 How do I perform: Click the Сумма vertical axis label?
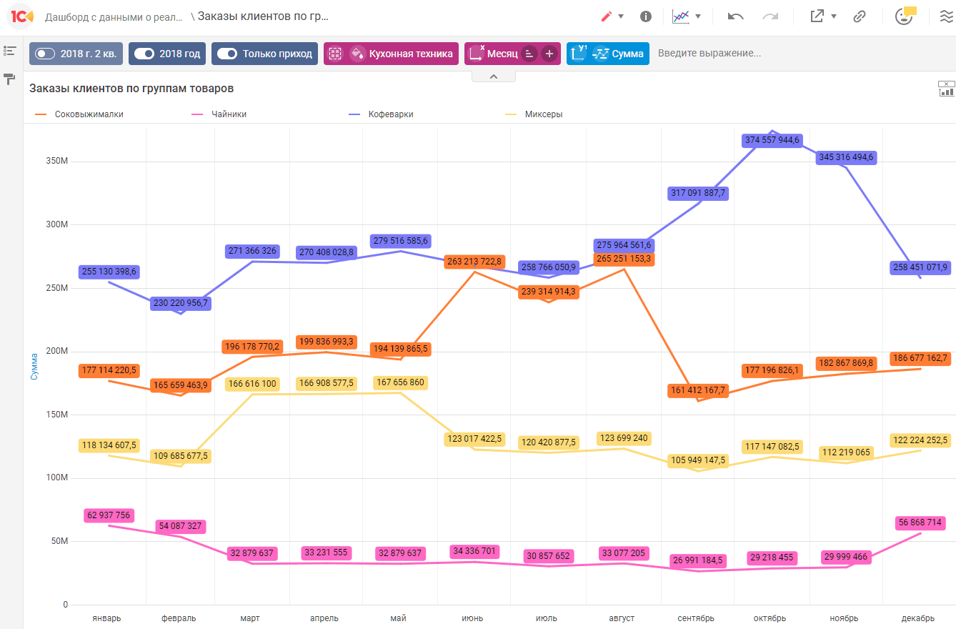[x=34, y=365]
